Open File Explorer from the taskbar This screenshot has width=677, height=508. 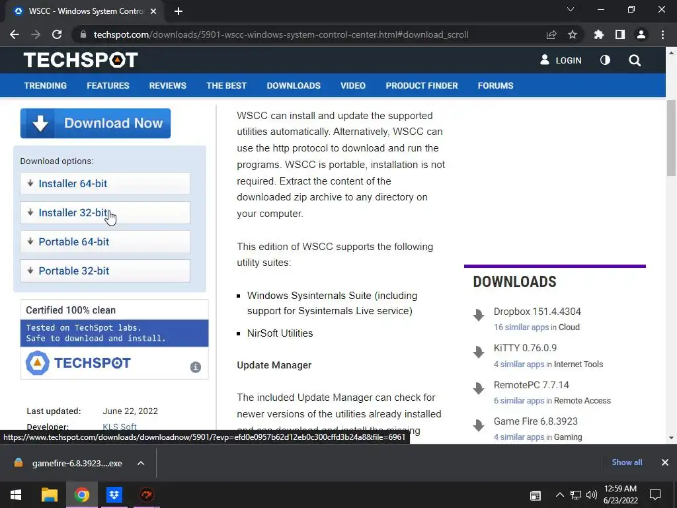(49, 495)
